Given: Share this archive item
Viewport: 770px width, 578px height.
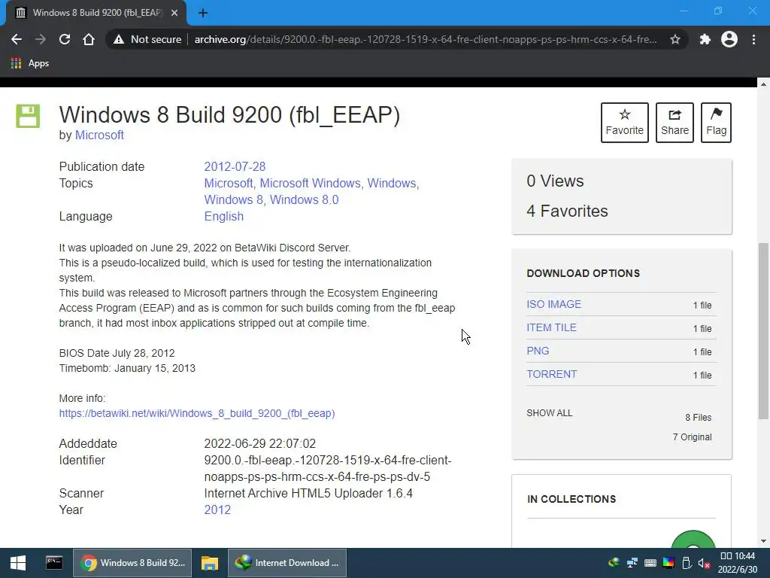Looking at the screenshot, I should pyautogui.click(x=675, y=123).
